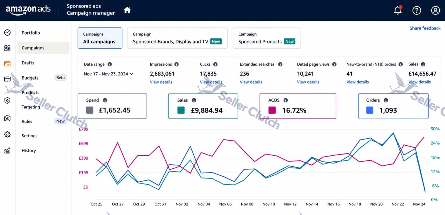
Task: Select the All campaigns tab
Action: 100,38
